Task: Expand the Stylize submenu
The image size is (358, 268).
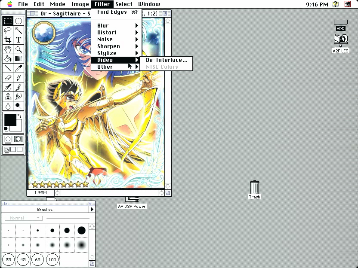Action: pos(117,53)
